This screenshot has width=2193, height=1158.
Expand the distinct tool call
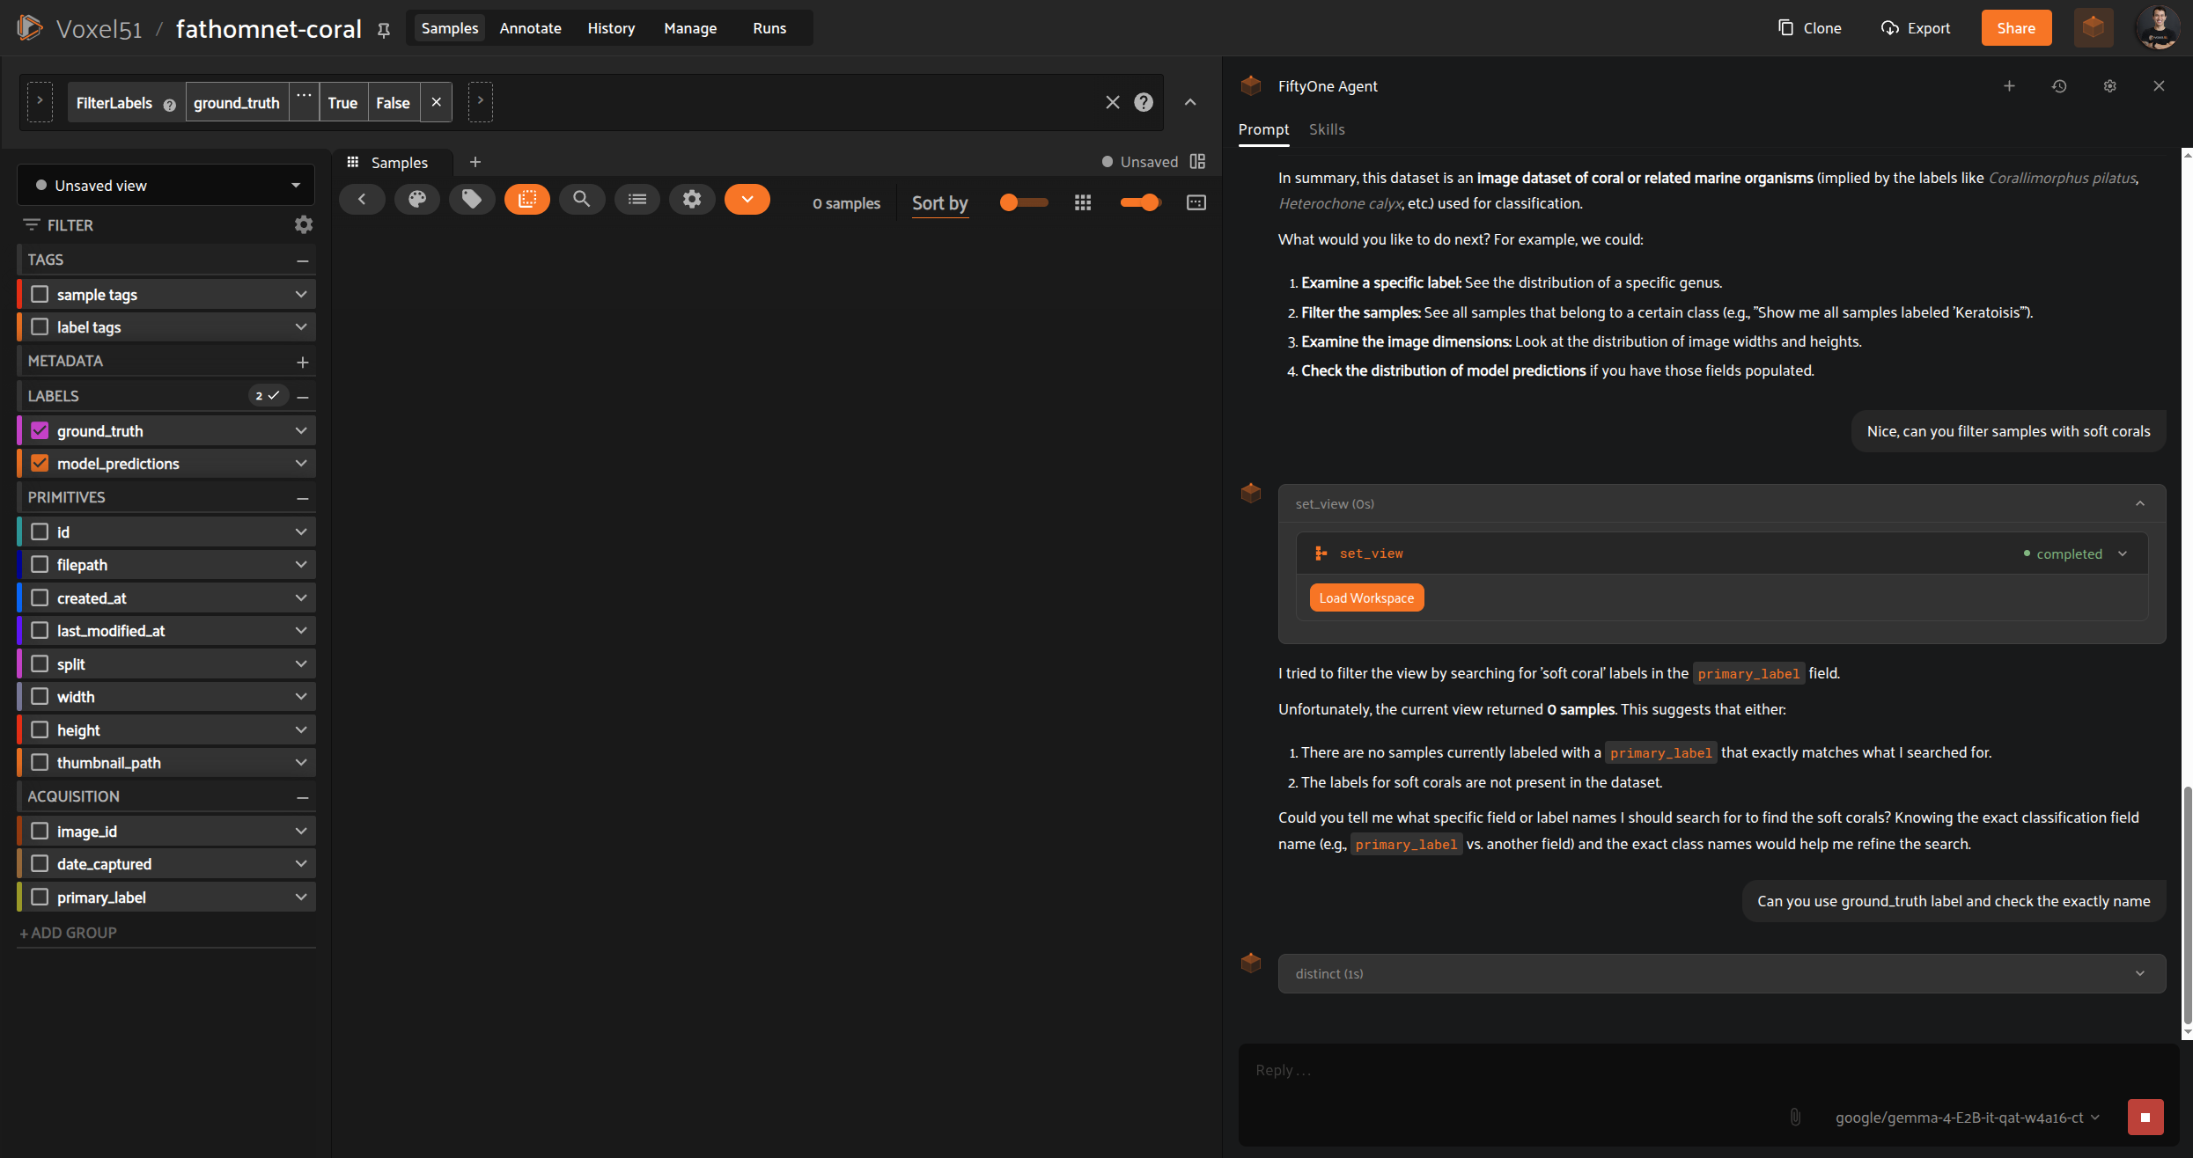(1722, 974)
